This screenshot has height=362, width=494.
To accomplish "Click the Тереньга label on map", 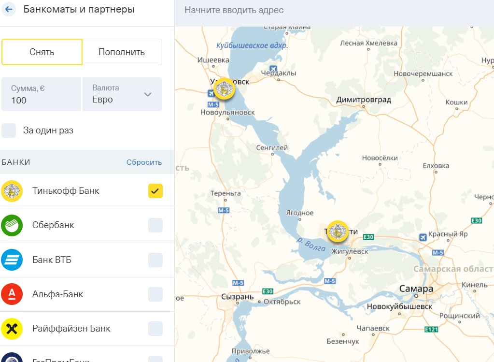I will [x=226, y=193].
